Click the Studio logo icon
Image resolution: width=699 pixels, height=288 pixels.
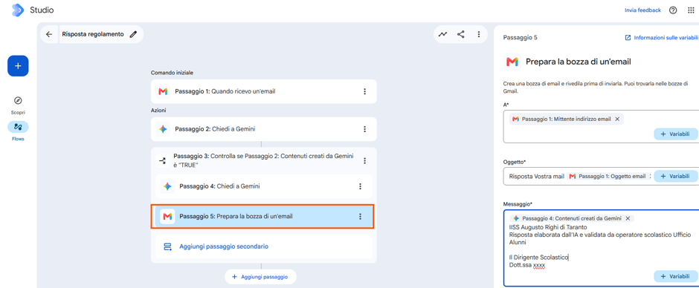[x=18, y=10]
